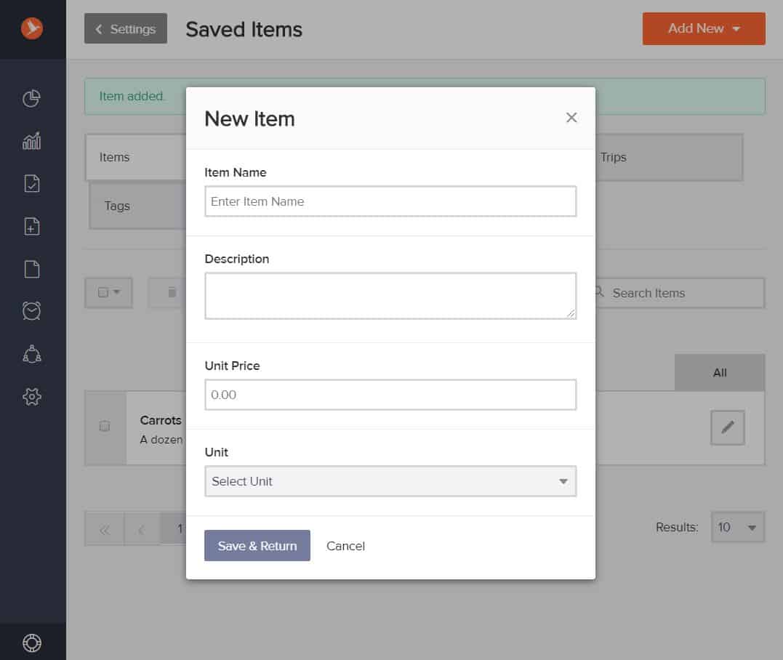Select the All filter tab
This screenshot has height=660, width=783.
(x=720, y=372)
